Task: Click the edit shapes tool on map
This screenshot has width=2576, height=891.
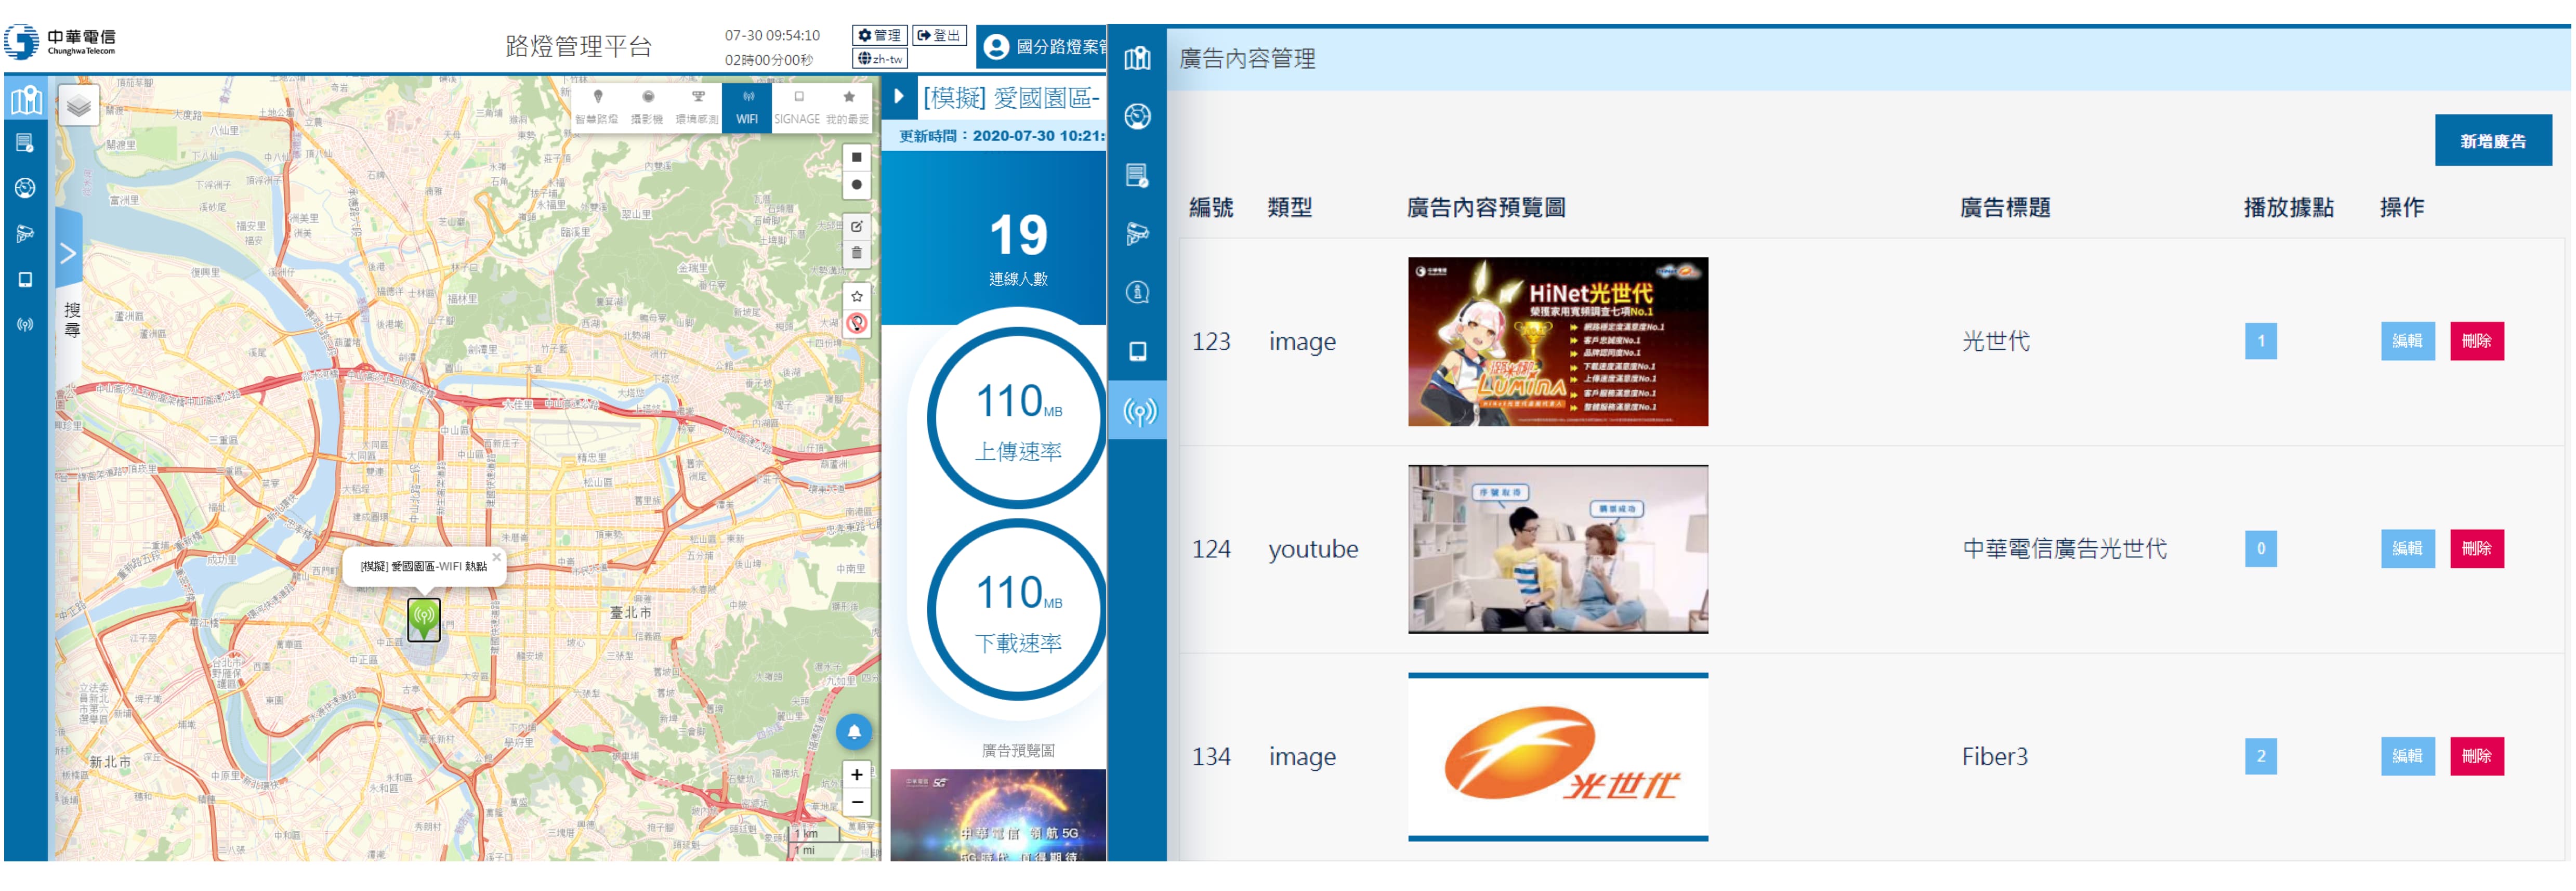Action: click(856, 226)
